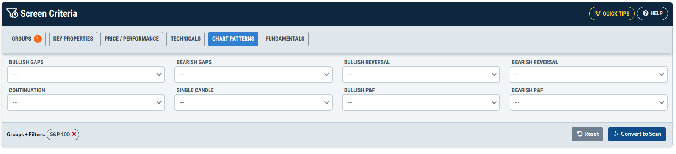Remove the S&P 100 filter with red X
Screen dimensions: 676x154
pos(74,134)
